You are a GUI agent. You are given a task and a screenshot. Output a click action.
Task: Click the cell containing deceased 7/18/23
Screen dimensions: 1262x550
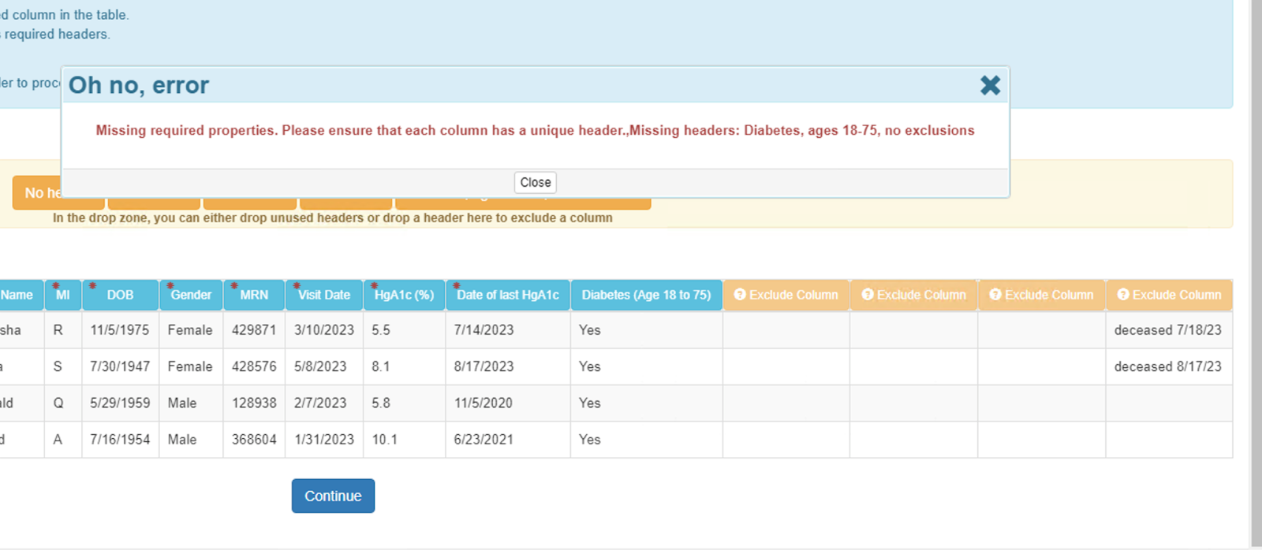1167,330
